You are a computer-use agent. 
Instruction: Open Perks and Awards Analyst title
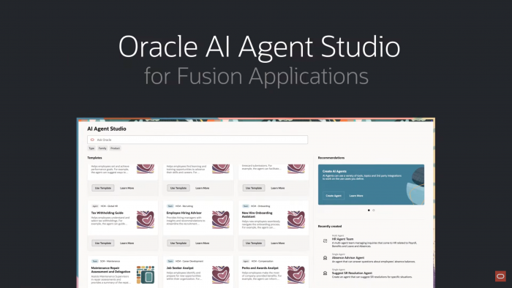tap(260, 268)
